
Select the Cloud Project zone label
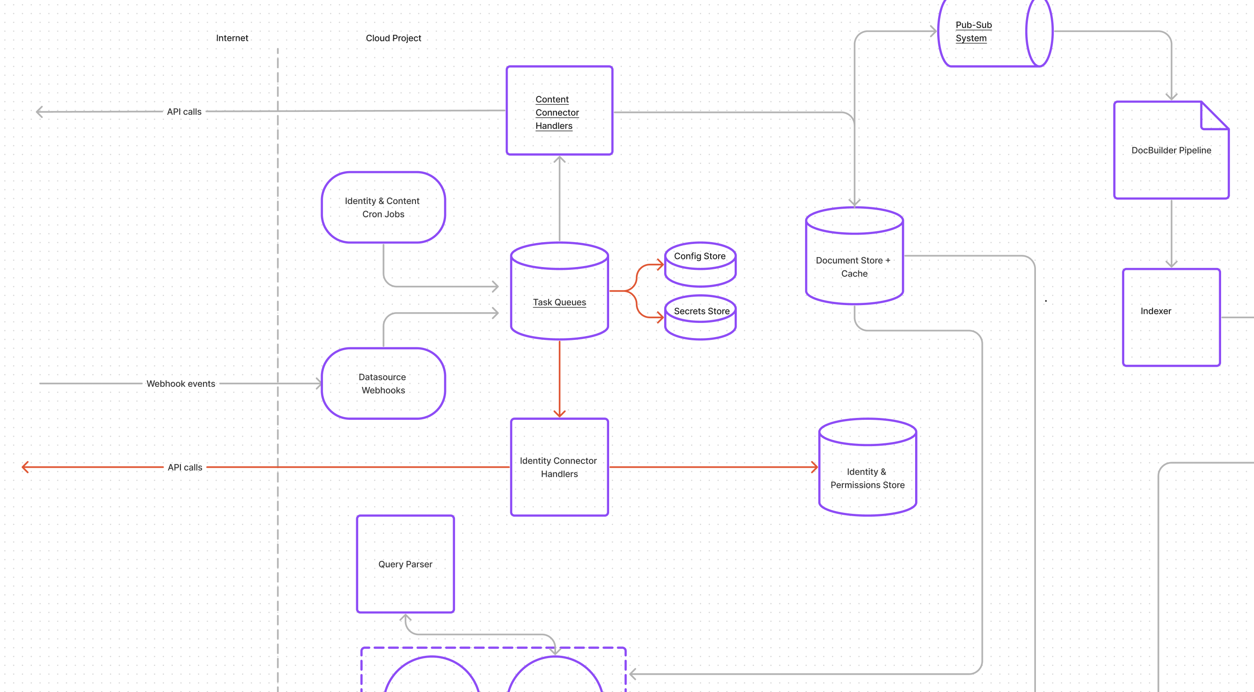393,38
